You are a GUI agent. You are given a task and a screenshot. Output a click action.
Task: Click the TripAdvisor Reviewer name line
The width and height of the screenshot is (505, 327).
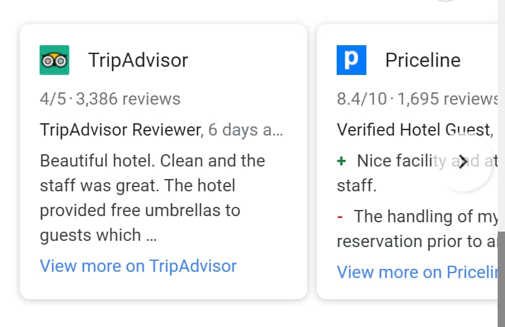(121, 130)
